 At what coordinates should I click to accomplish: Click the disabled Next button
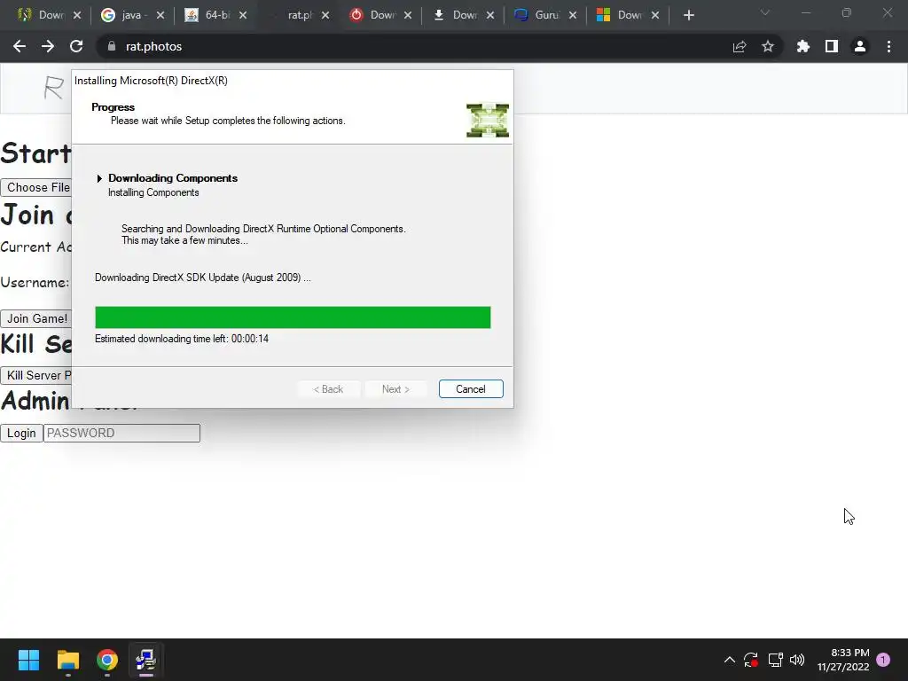pyautogui.click(x=396, y=389)
